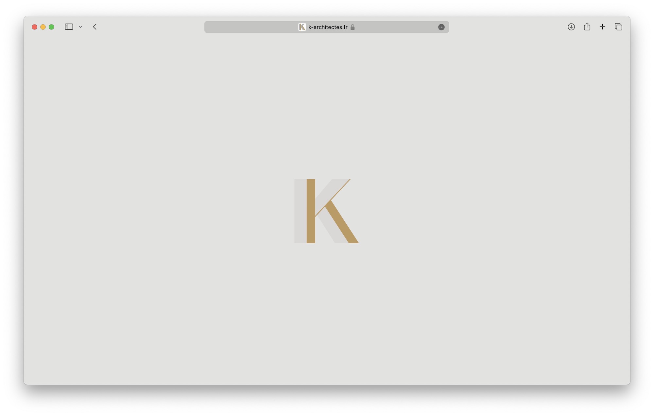The height and width of the screenshot is (416, 654).
Task: Minimize the window with the yellow button
Action: 43,27
